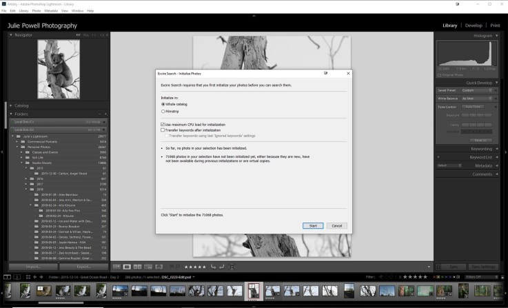Click rotate left arrow icon in toolbar

(213, 267)
